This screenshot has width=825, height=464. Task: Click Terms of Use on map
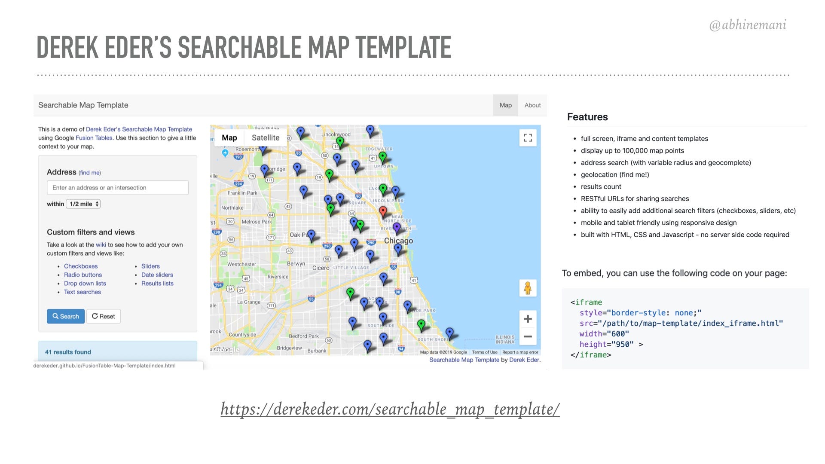(x=485, y=352)
